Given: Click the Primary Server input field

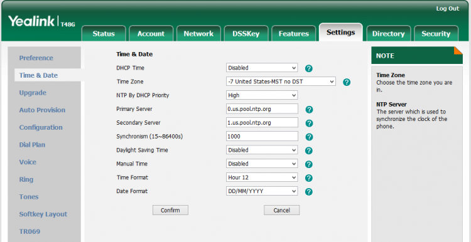Looking at the screenshot, I should [x=262, y=109].
